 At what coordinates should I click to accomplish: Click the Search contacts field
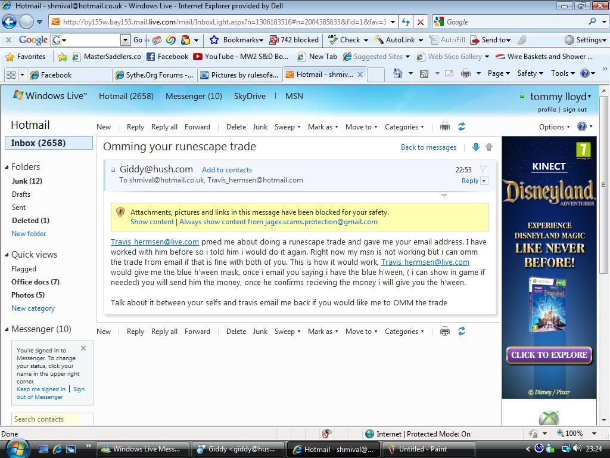[52, 419]
